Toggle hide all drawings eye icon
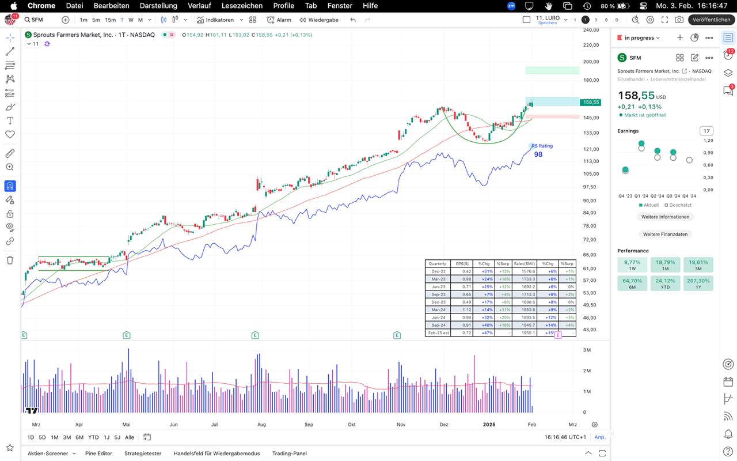The width and height of the screenshot is (737, 461). click(10, 228)
